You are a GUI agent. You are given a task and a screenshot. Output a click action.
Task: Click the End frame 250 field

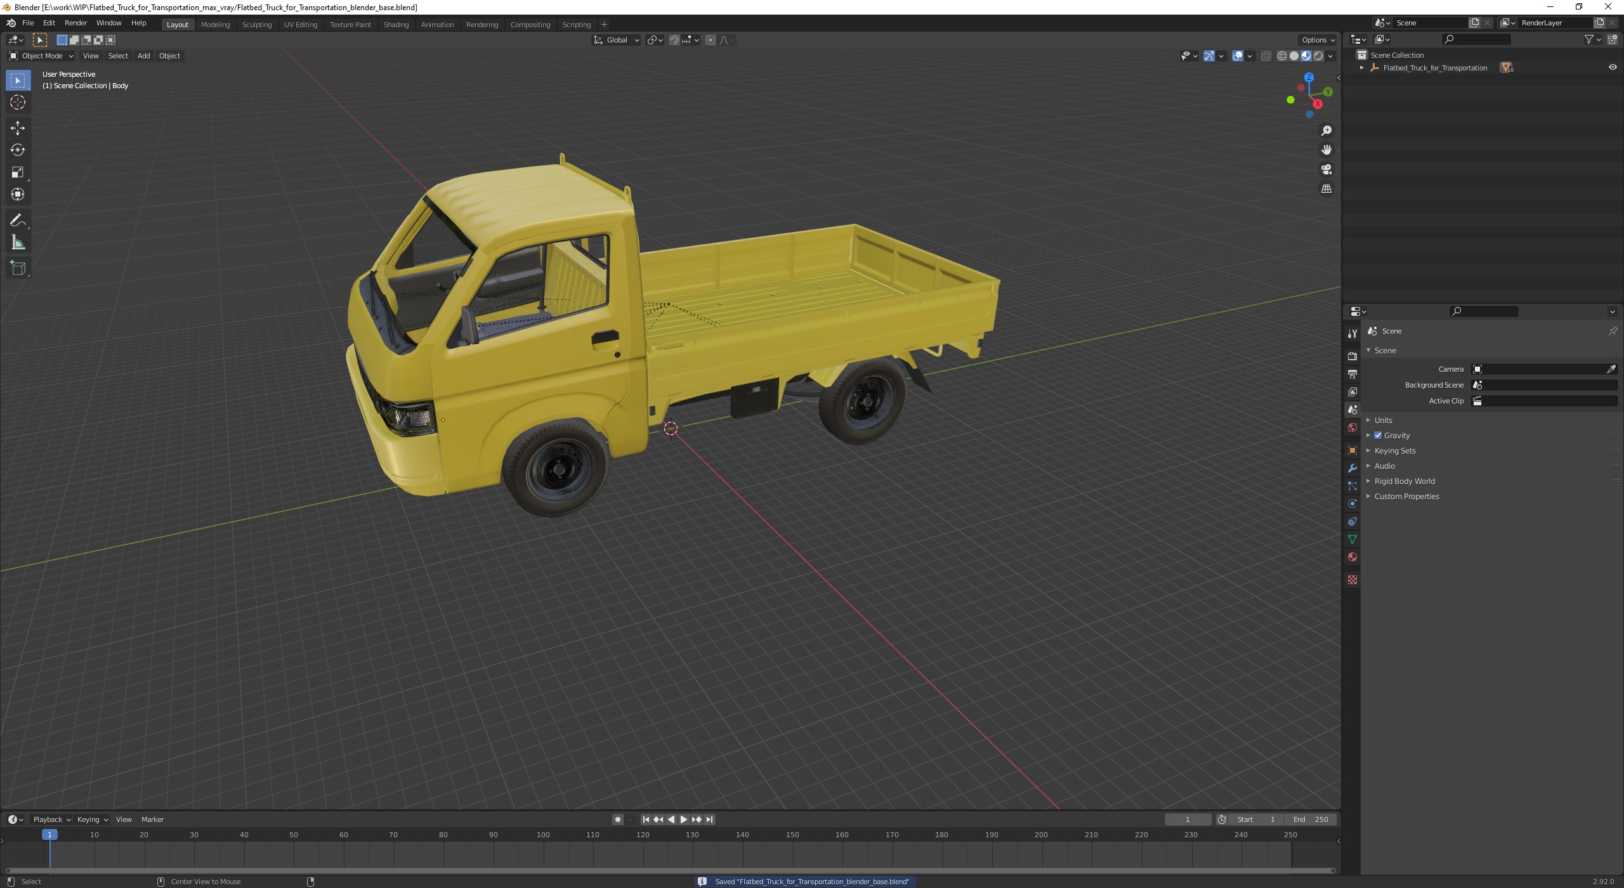pyautogui.click(x=1311, y=819)
